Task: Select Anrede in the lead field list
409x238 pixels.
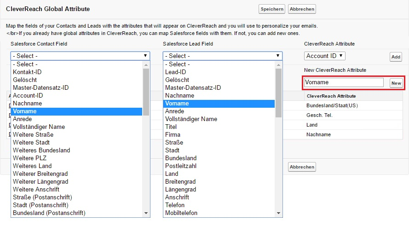Action: (x=219, y=111)
